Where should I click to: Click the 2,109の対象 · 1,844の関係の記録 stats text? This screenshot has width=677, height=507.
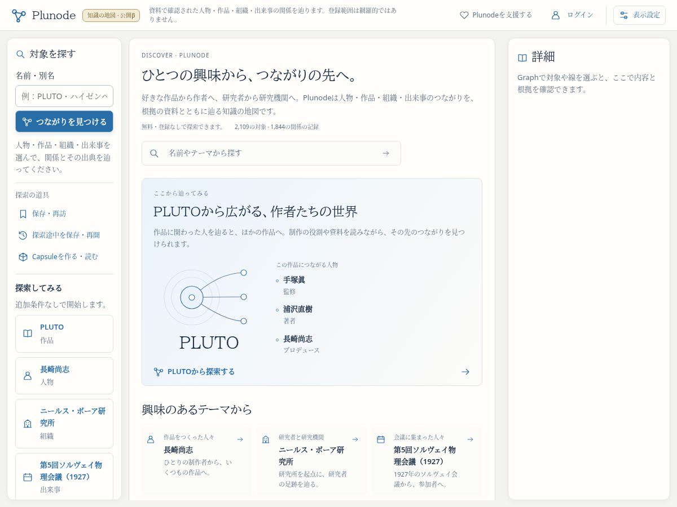pyautogui.click(x=276, y=127)
